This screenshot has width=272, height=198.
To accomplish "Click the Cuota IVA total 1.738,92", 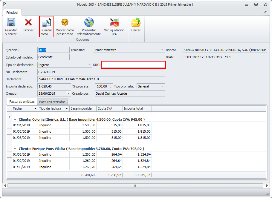I will pyautogui.click(x=114, y=175).
